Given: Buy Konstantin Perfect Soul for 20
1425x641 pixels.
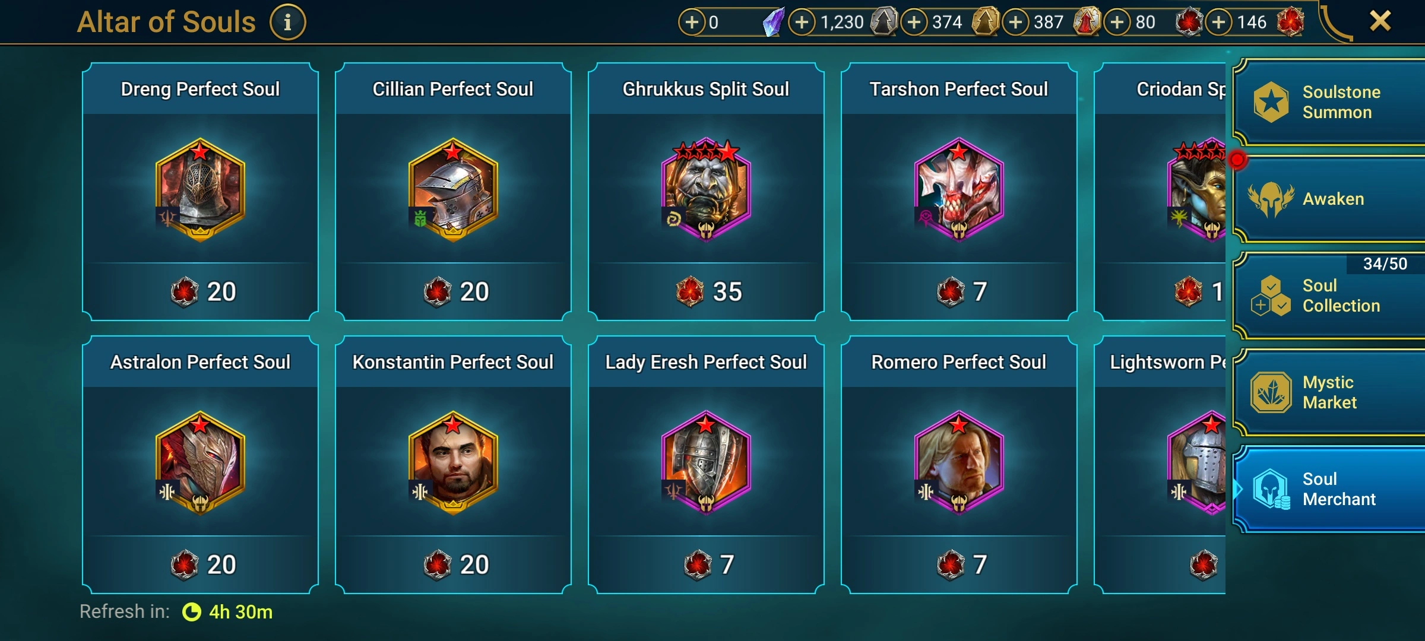Looking at the screenshot, I should [x=453, y=564].
